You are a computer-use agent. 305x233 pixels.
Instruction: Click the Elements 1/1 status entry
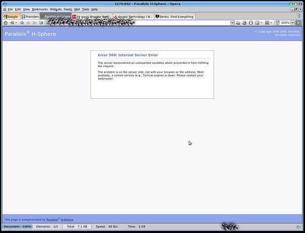(x=47, y=226)
